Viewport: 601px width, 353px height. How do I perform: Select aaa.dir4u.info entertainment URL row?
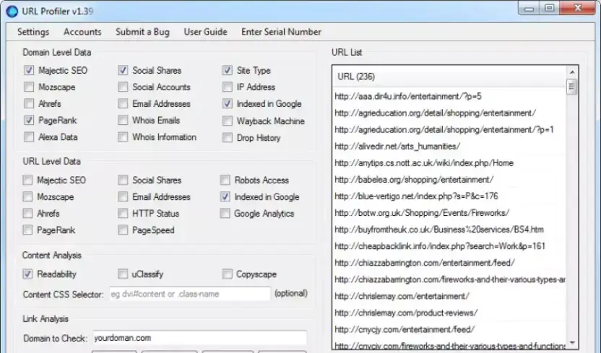point(449,96)
